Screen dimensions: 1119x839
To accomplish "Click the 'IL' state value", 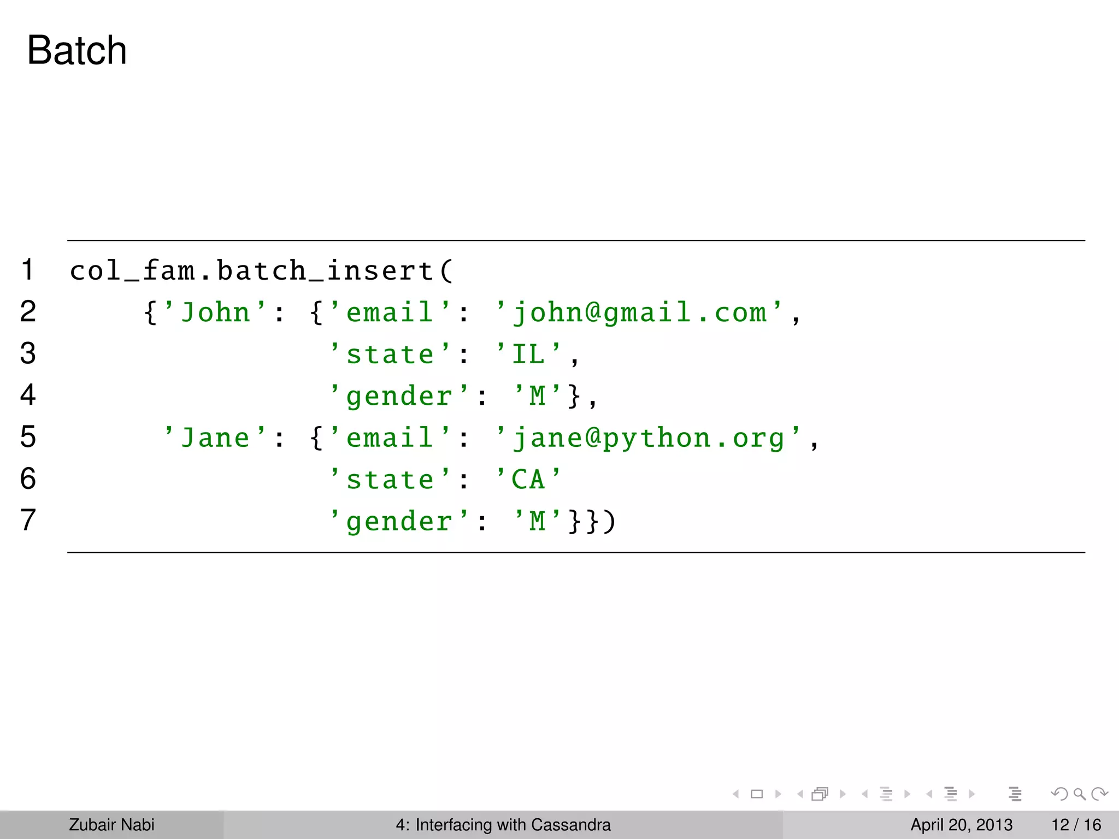I will click(x=528, y=354).
